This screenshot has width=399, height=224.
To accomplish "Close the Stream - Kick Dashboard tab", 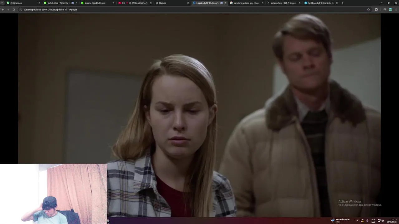I will 113,3.
